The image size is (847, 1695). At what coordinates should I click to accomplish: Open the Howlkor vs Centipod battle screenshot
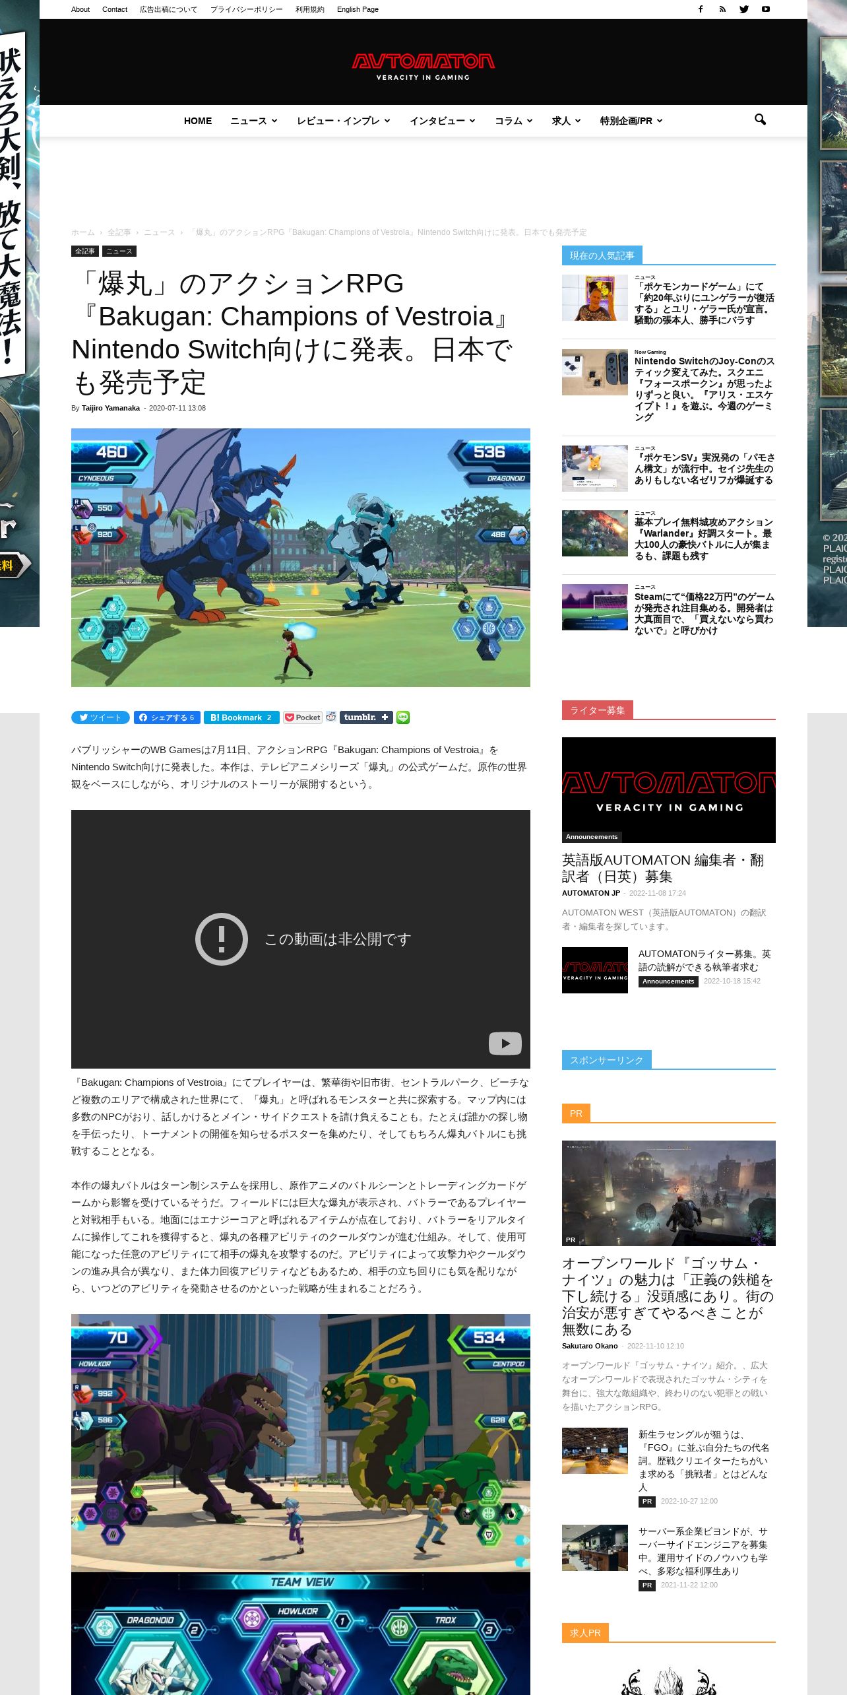[x=301, y=1443]
